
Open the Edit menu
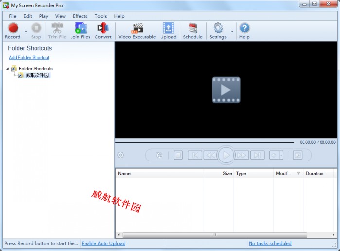coord(28,16)
